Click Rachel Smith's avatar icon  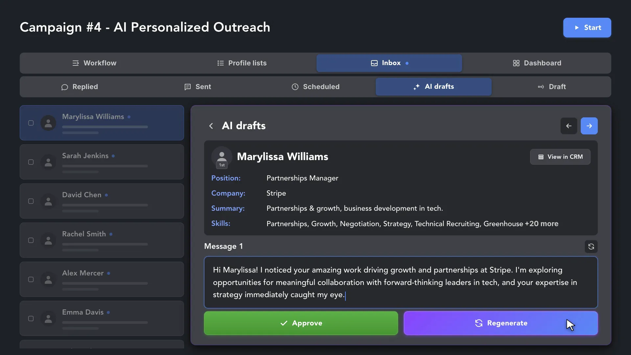coord(48,240)
